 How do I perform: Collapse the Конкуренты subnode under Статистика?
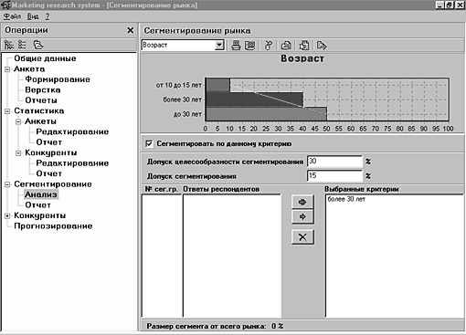pos(18,153)
